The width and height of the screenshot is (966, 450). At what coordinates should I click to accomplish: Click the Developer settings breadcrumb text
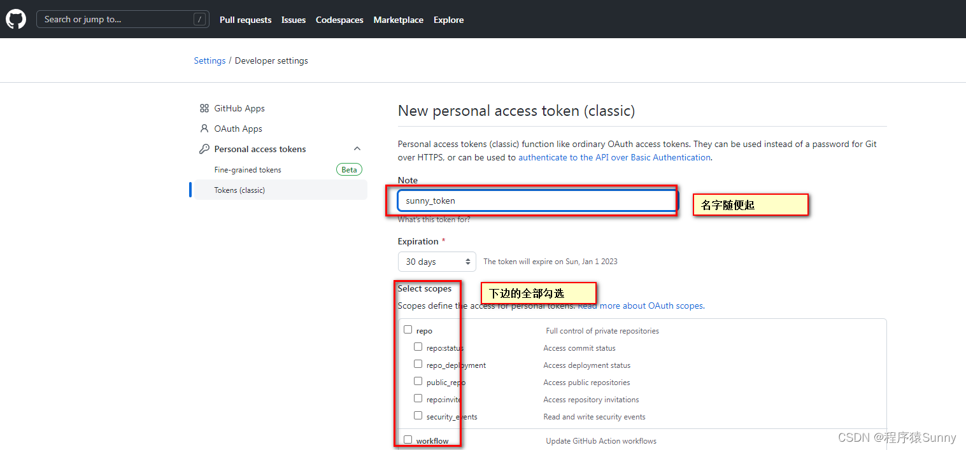point(271,60)
